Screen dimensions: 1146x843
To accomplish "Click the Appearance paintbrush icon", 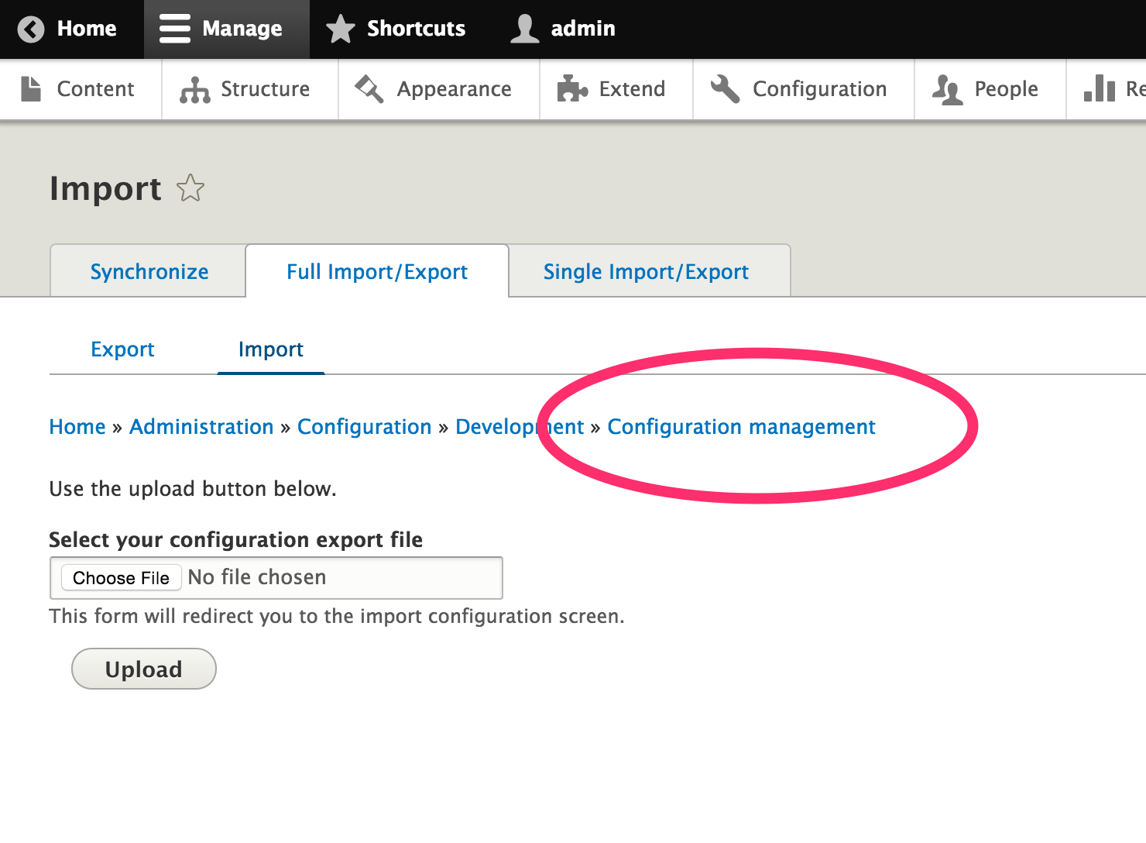I will coord(369,89).
